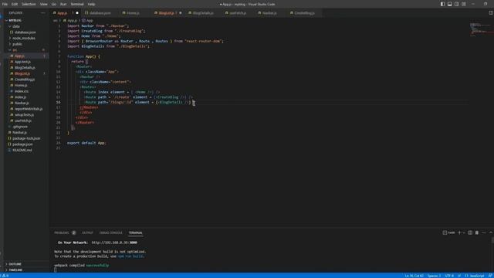
Task: Open README.md in Explorer
Action: coord(22,151)
